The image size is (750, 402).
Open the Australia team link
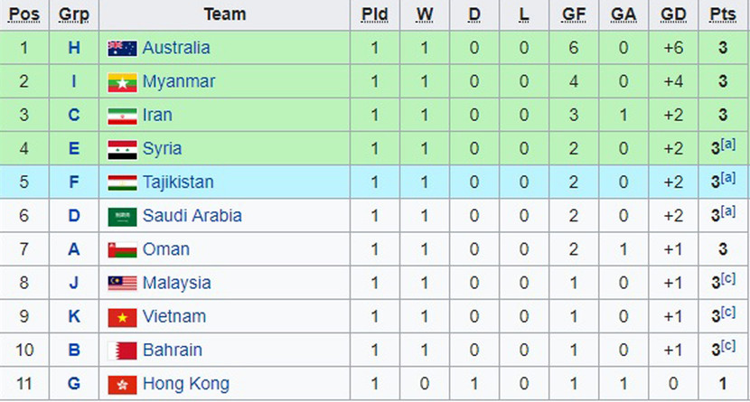(x=176, y=48)
